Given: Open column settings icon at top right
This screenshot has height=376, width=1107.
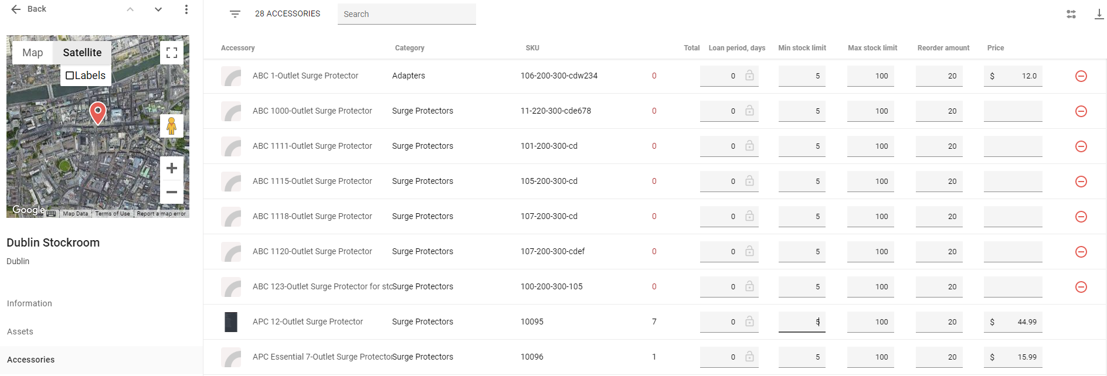Looking at the screenshot, I should 1071,14.
